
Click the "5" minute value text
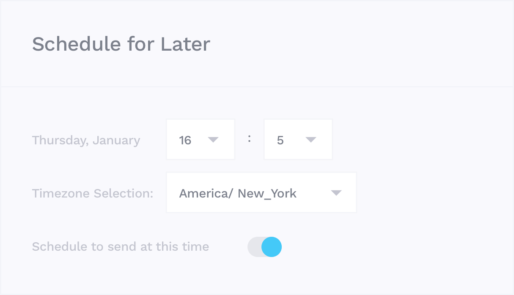click(x=280, y=140)
